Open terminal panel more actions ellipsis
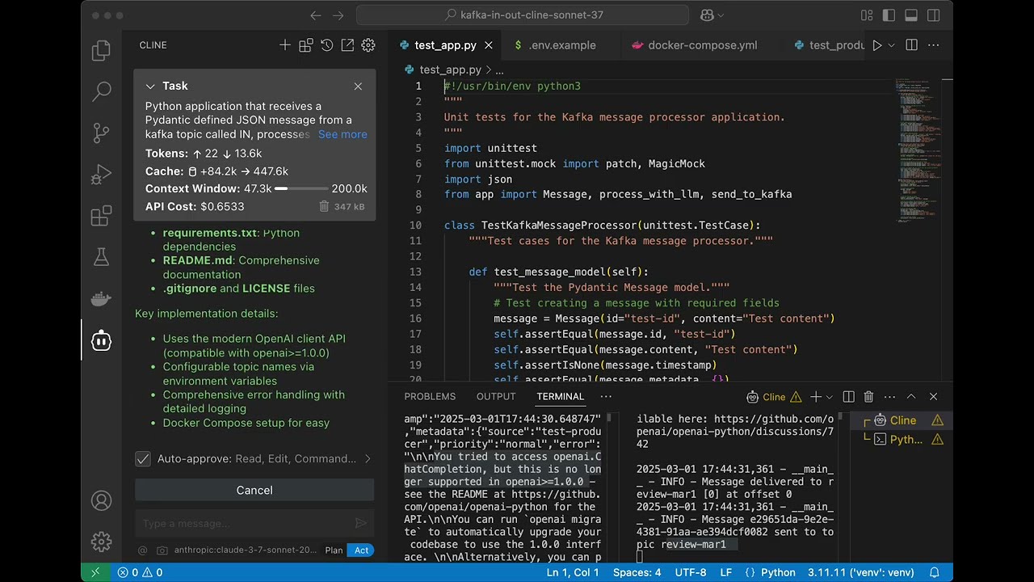 (x=890, y=396)
